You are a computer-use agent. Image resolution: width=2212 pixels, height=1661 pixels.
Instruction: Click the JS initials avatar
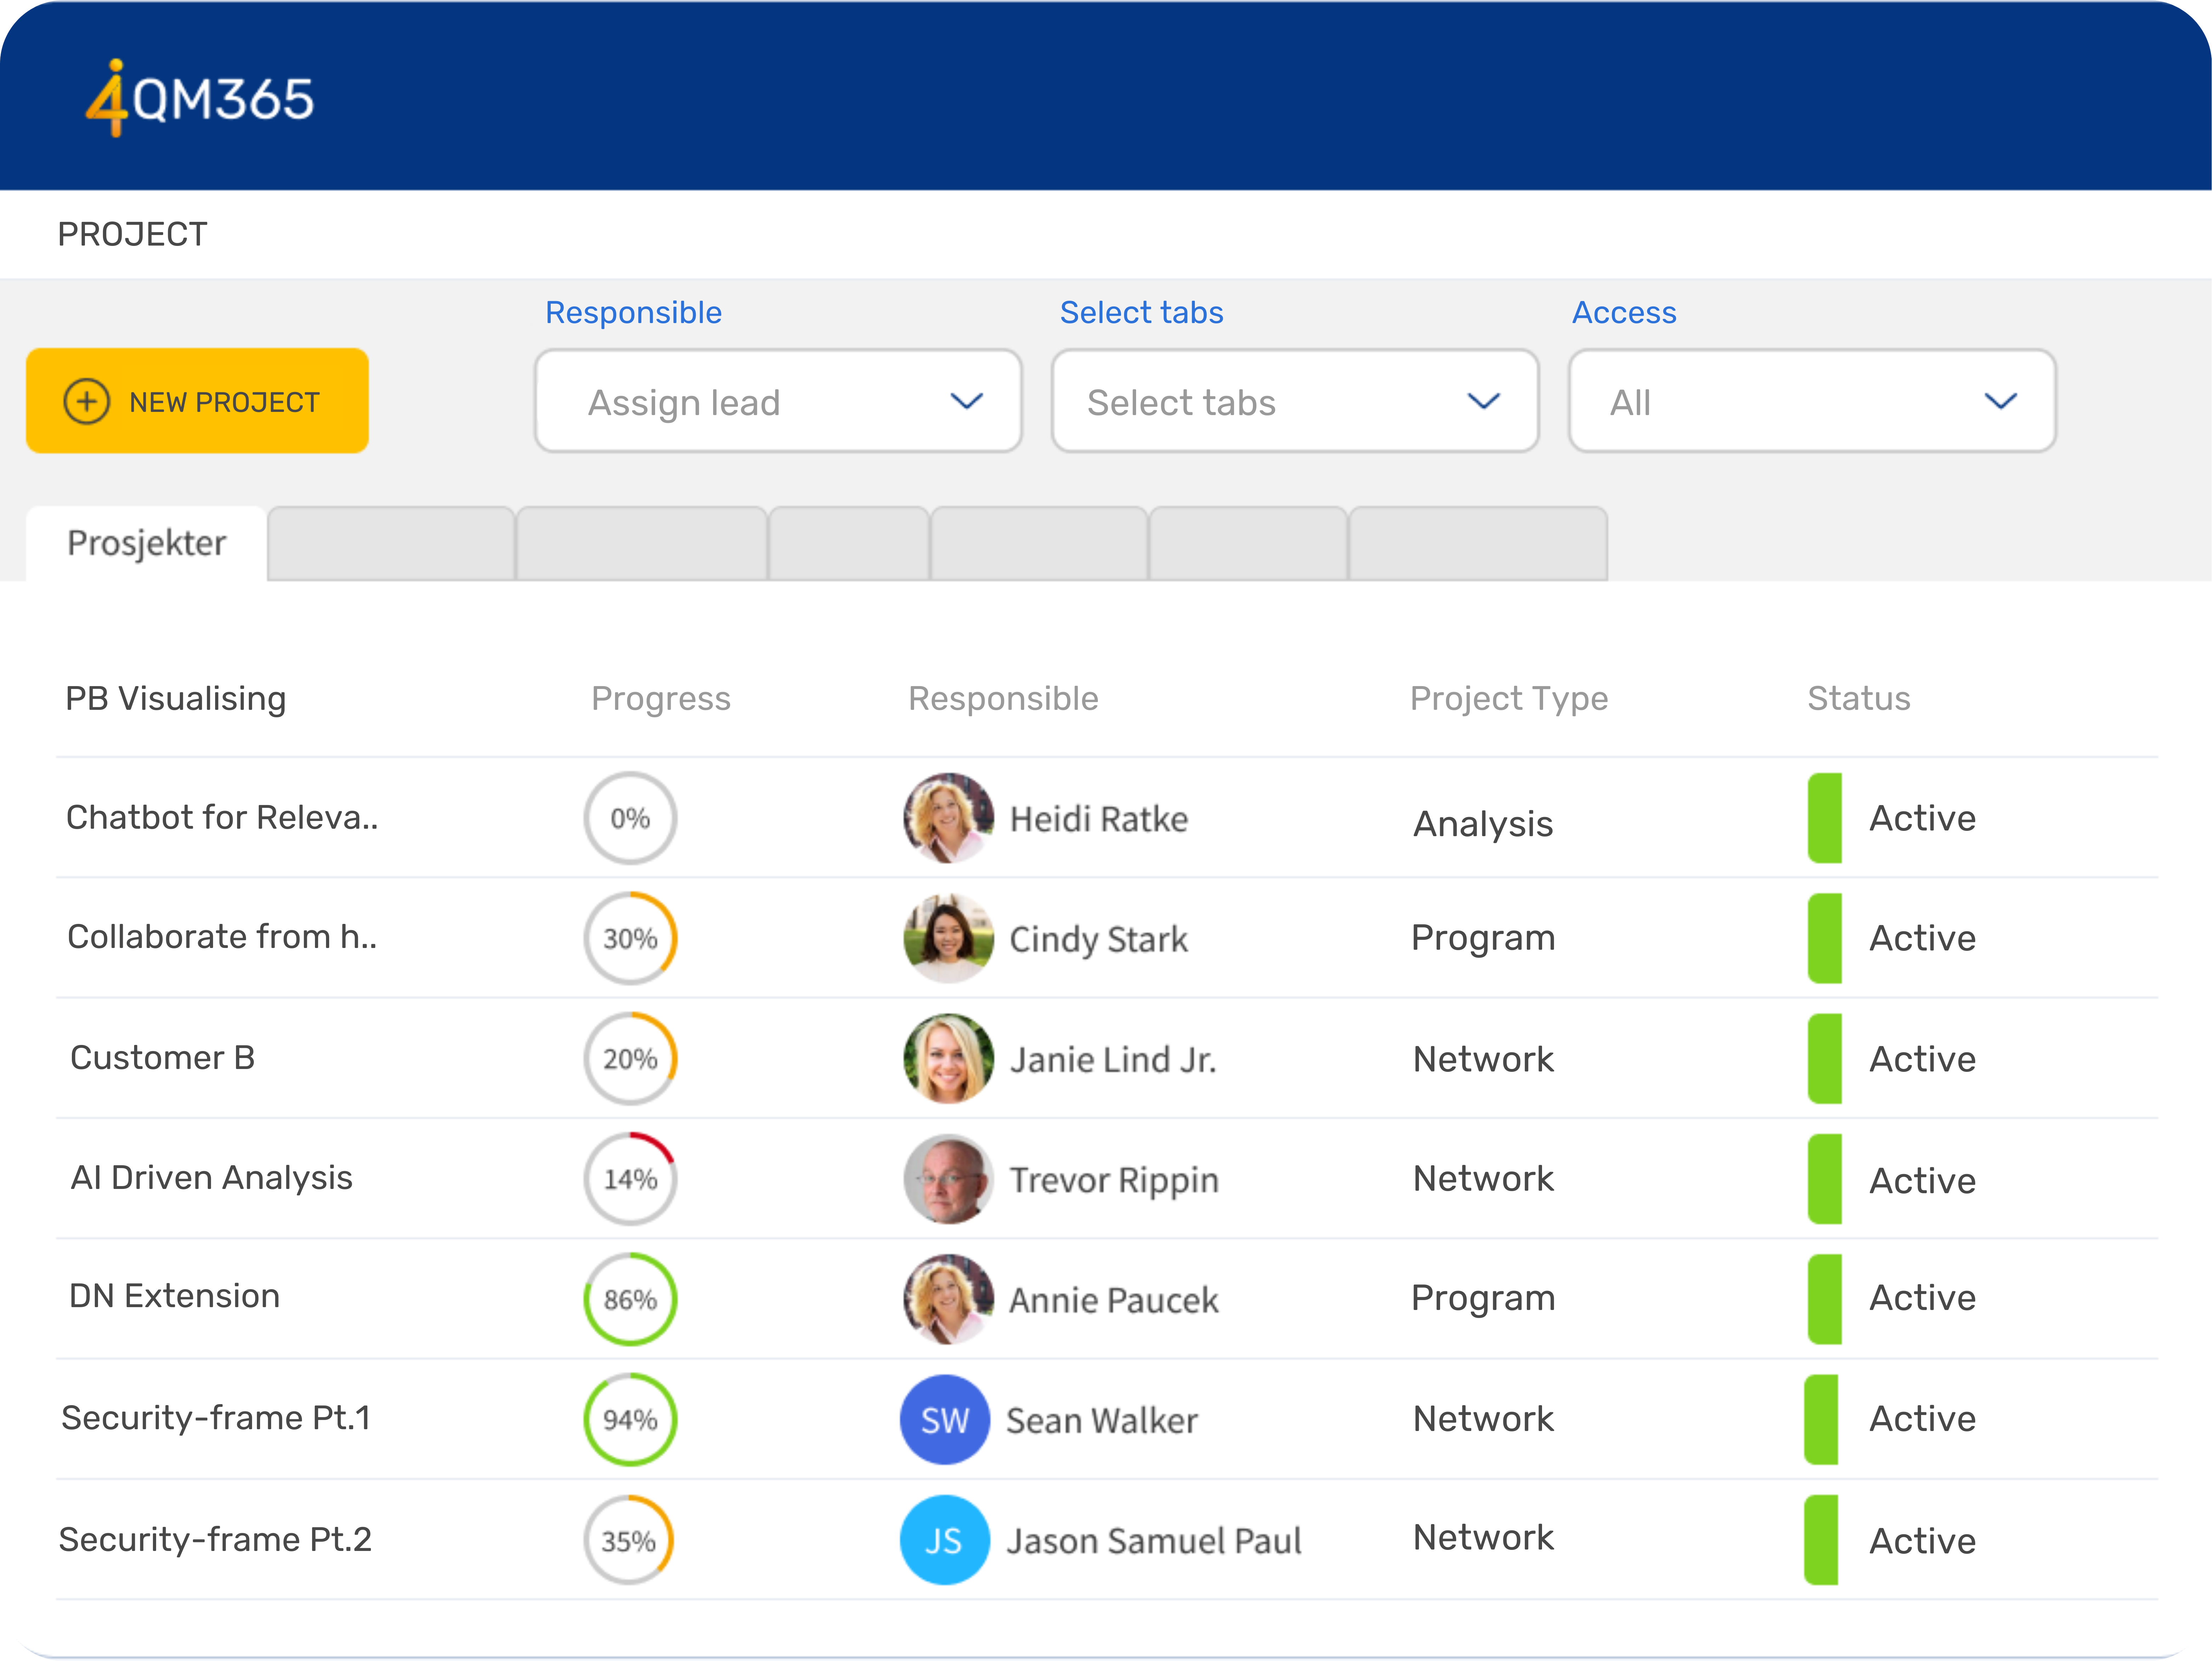945,1540
